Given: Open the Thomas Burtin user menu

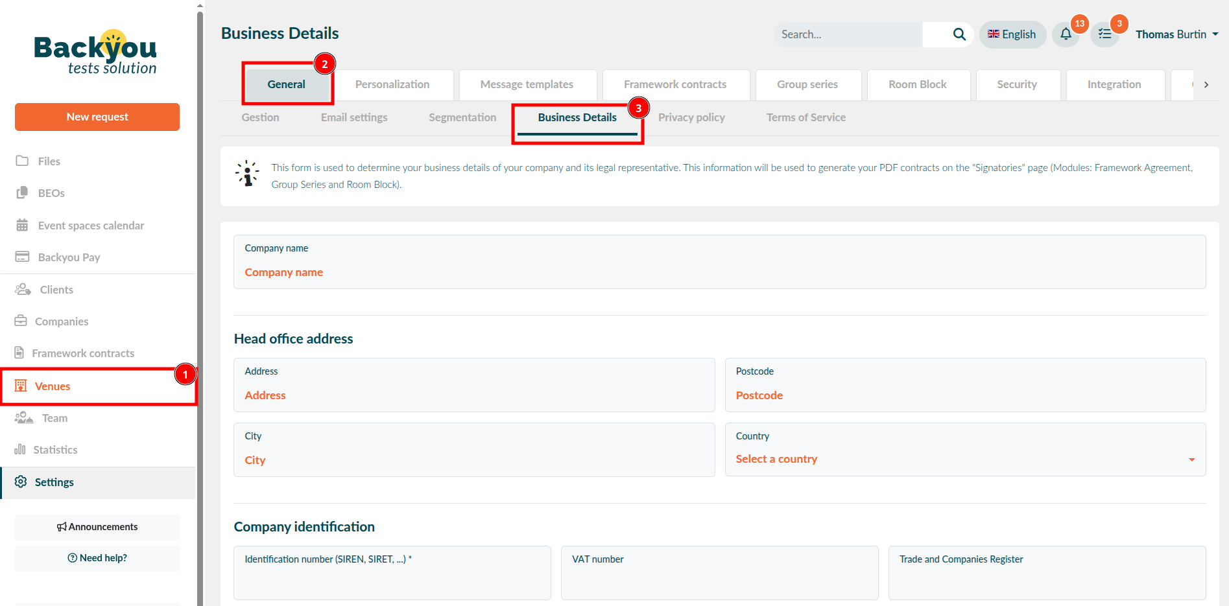Looking at the screenshot, I should tap(1176, 34).
